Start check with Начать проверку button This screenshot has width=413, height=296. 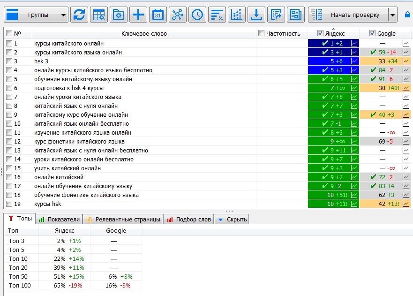point(348,15)
